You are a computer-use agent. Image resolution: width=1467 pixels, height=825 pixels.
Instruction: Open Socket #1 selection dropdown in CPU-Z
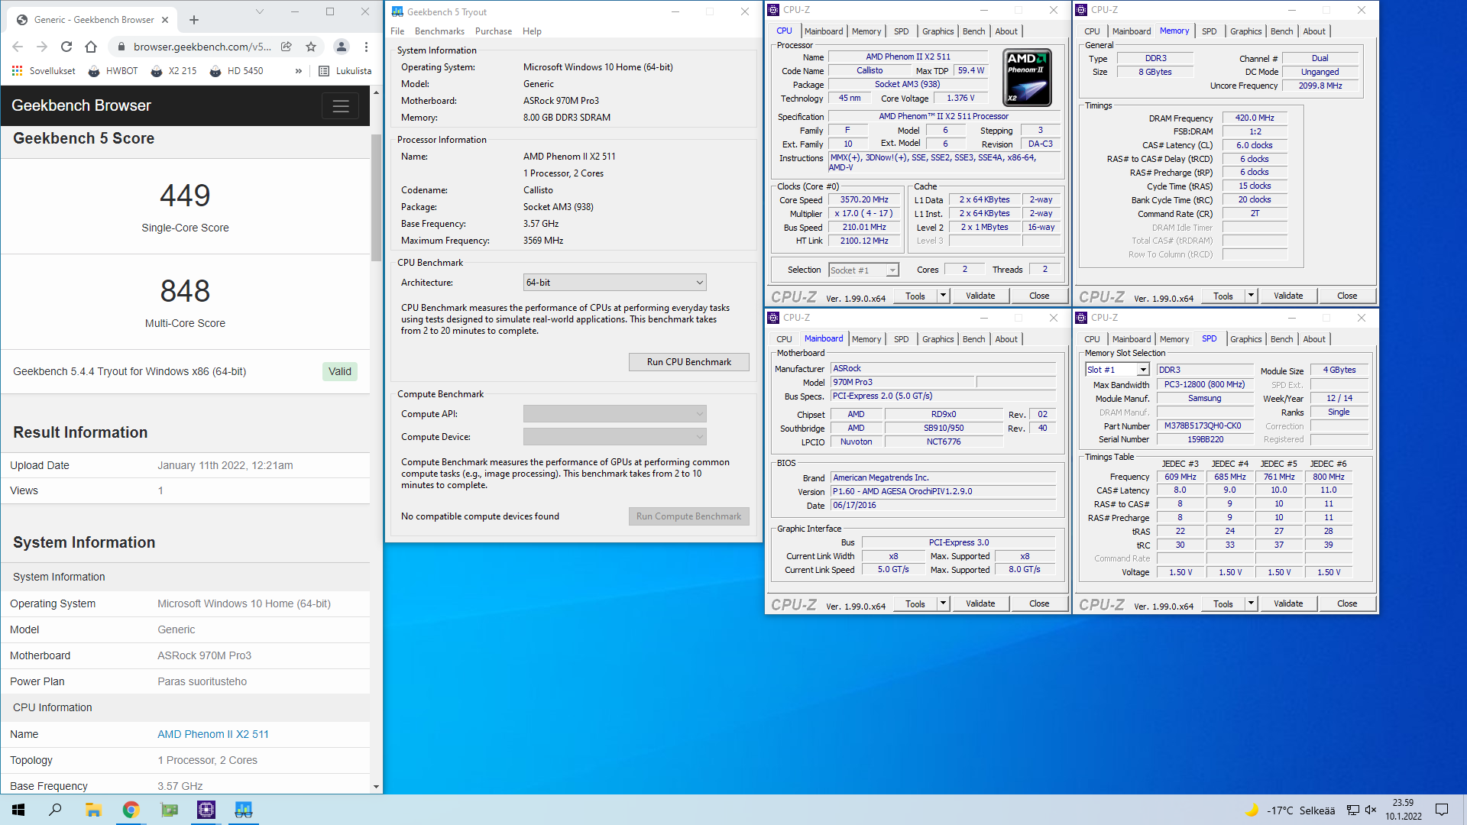point(863,270)
